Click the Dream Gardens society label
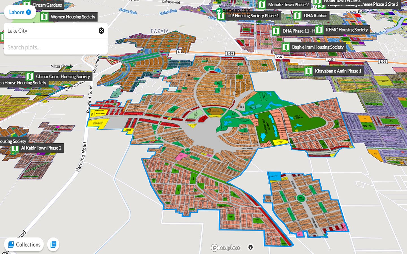407x254 pixels. [47, 5]
